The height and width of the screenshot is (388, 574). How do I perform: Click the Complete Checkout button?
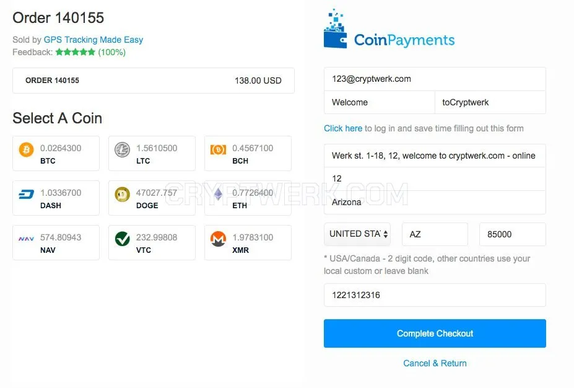click(435, 333)
